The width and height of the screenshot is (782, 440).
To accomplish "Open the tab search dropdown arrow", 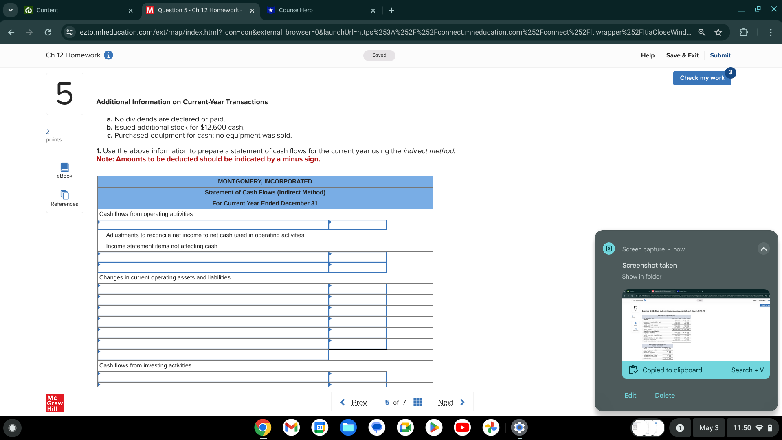I will (x=10, y=10).
